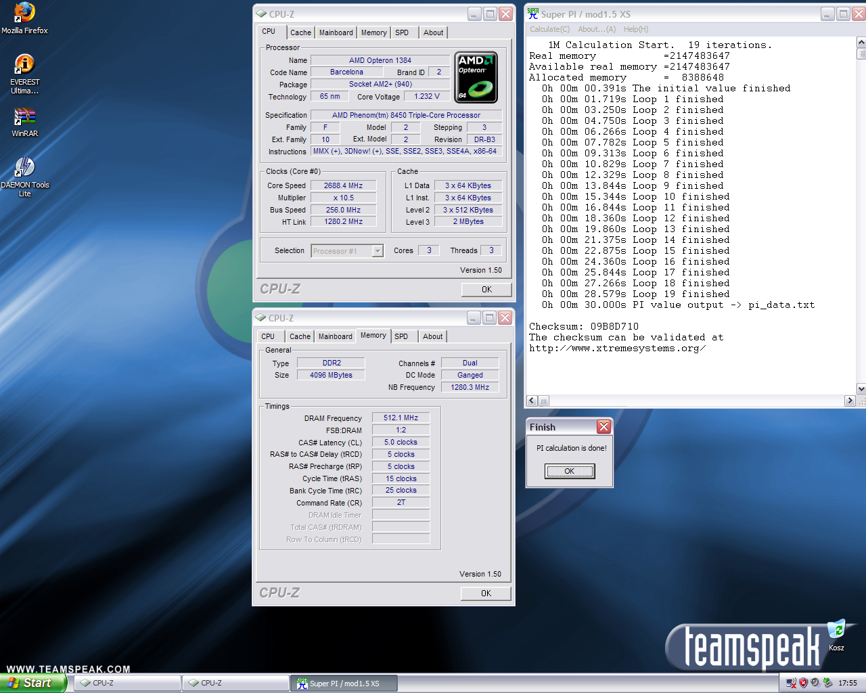Click the code name value Barcelona
This screenshot has height=693, width=866.
346,72
